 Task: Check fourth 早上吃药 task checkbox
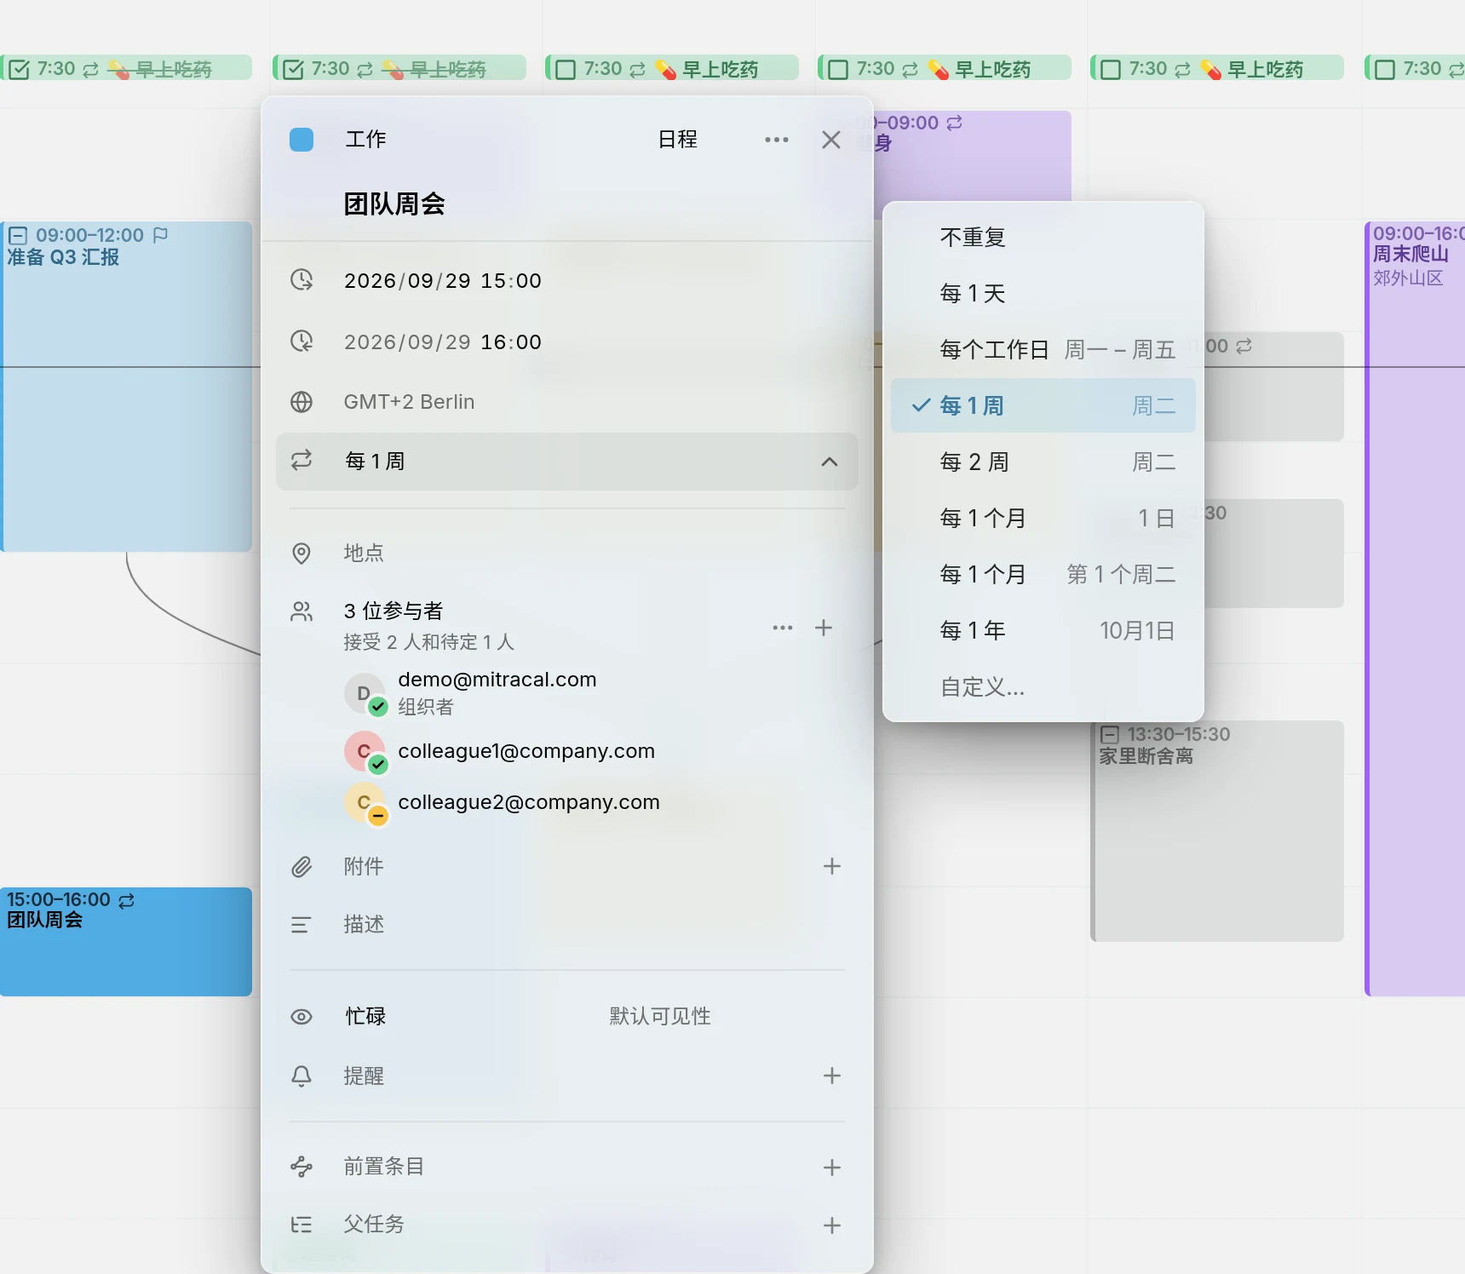pyautogui.click(x=838, y=69)
